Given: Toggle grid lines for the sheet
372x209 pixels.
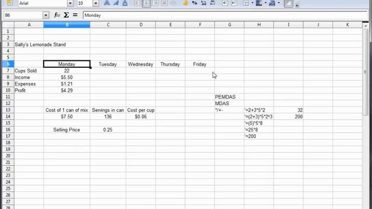Looking at the screenshot, I should pos(288,3).
